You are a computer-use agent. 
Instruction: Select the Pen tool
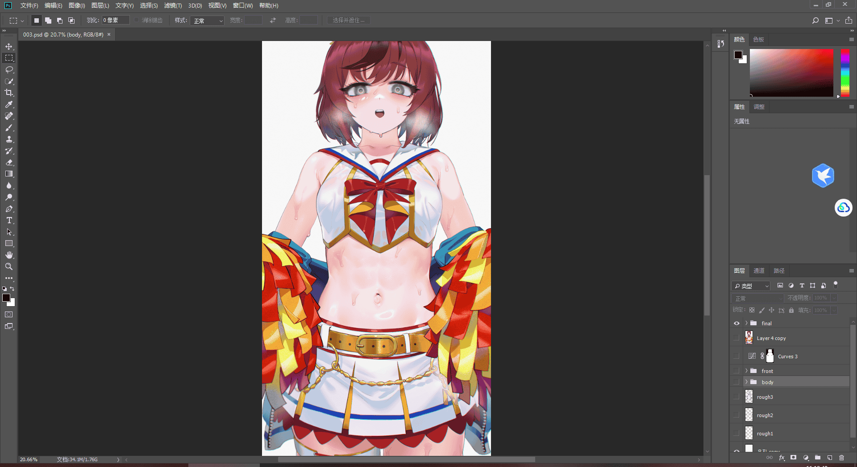(9, 209)
